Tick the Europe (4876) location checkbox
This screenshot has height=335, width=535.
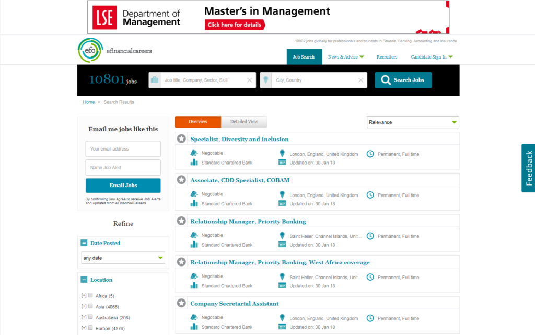tap(90, 328)
